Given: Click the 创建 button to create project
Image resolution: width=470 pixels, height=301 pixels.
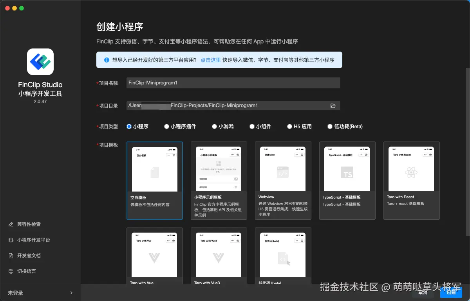Looking at the screenshot, I should pos(451,292).
